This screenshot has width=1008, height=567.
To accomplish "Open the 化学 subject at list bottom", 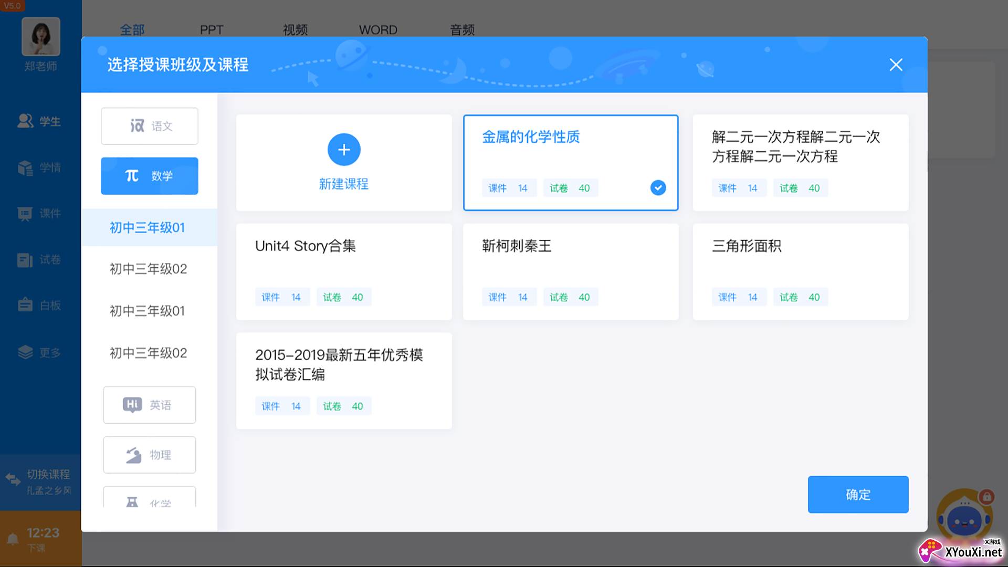I will tap(150, 499).
